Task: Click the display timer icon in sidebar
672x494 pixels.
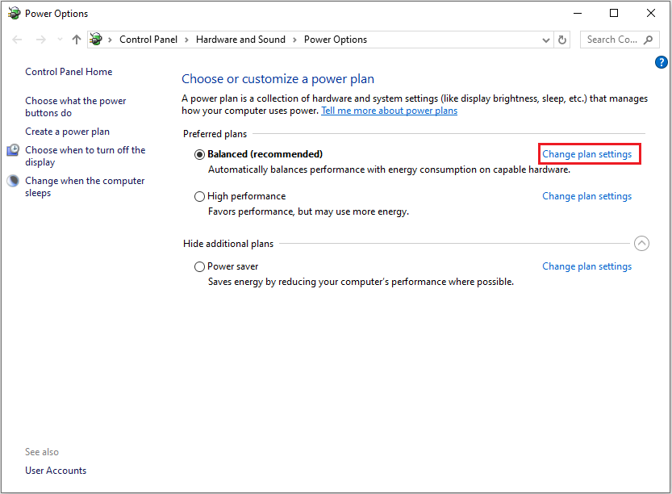Action: 13,150
